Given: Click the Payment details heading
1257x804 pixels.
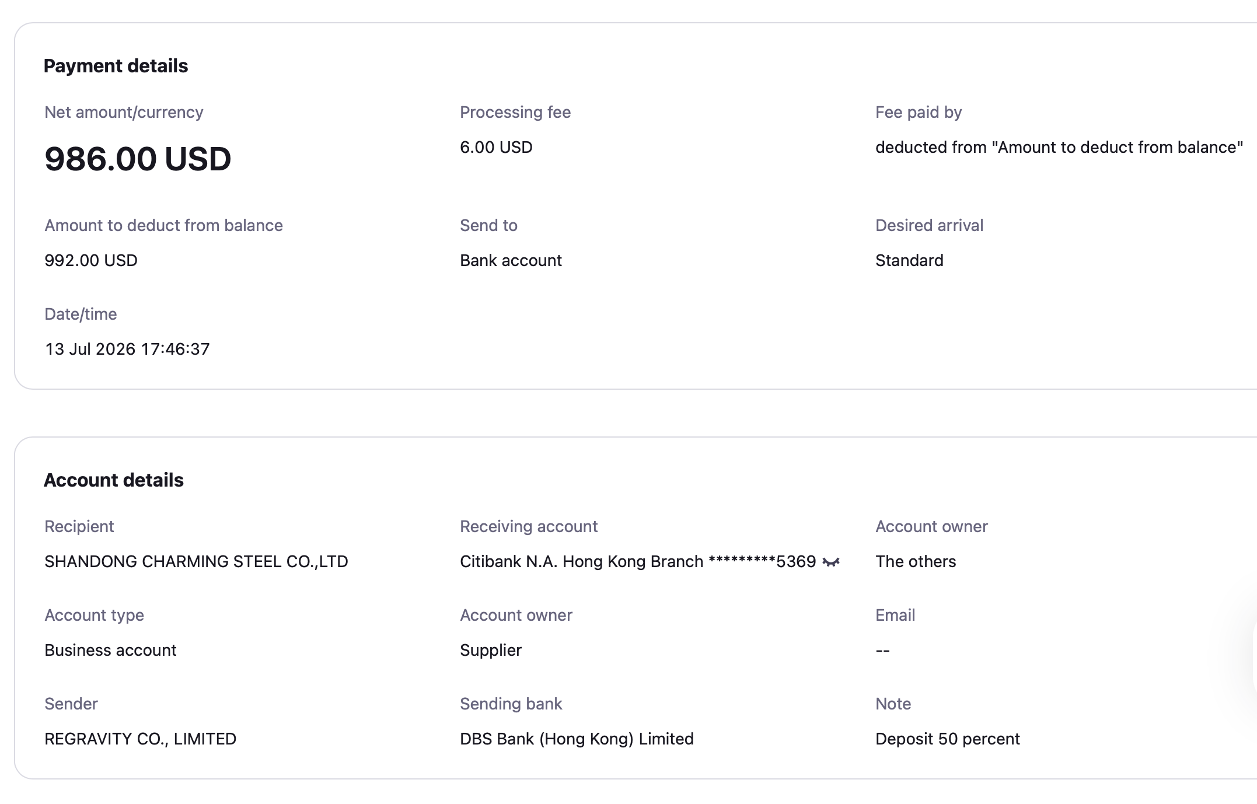Looking at the screenshot, I should [x=116, y=66].
